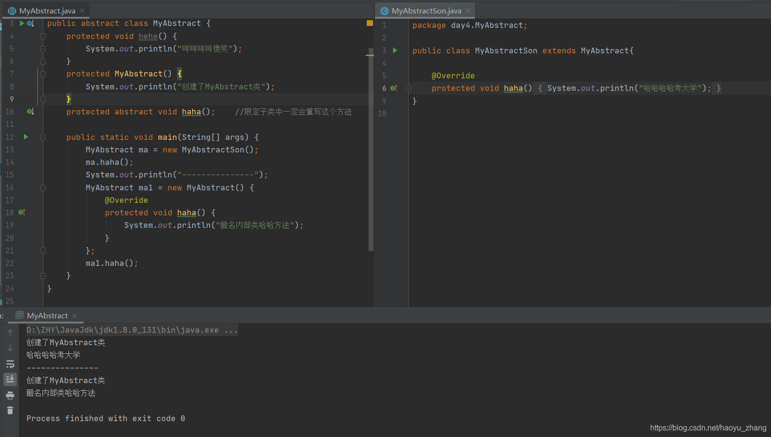Click the vertical scrollbar of MyAbstract.java editor
771x437 pixels.
pyautogui.click(x=371, y=149)
